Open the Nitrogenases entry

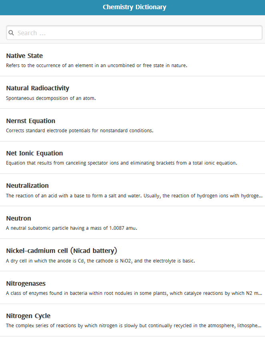(26, 283)
